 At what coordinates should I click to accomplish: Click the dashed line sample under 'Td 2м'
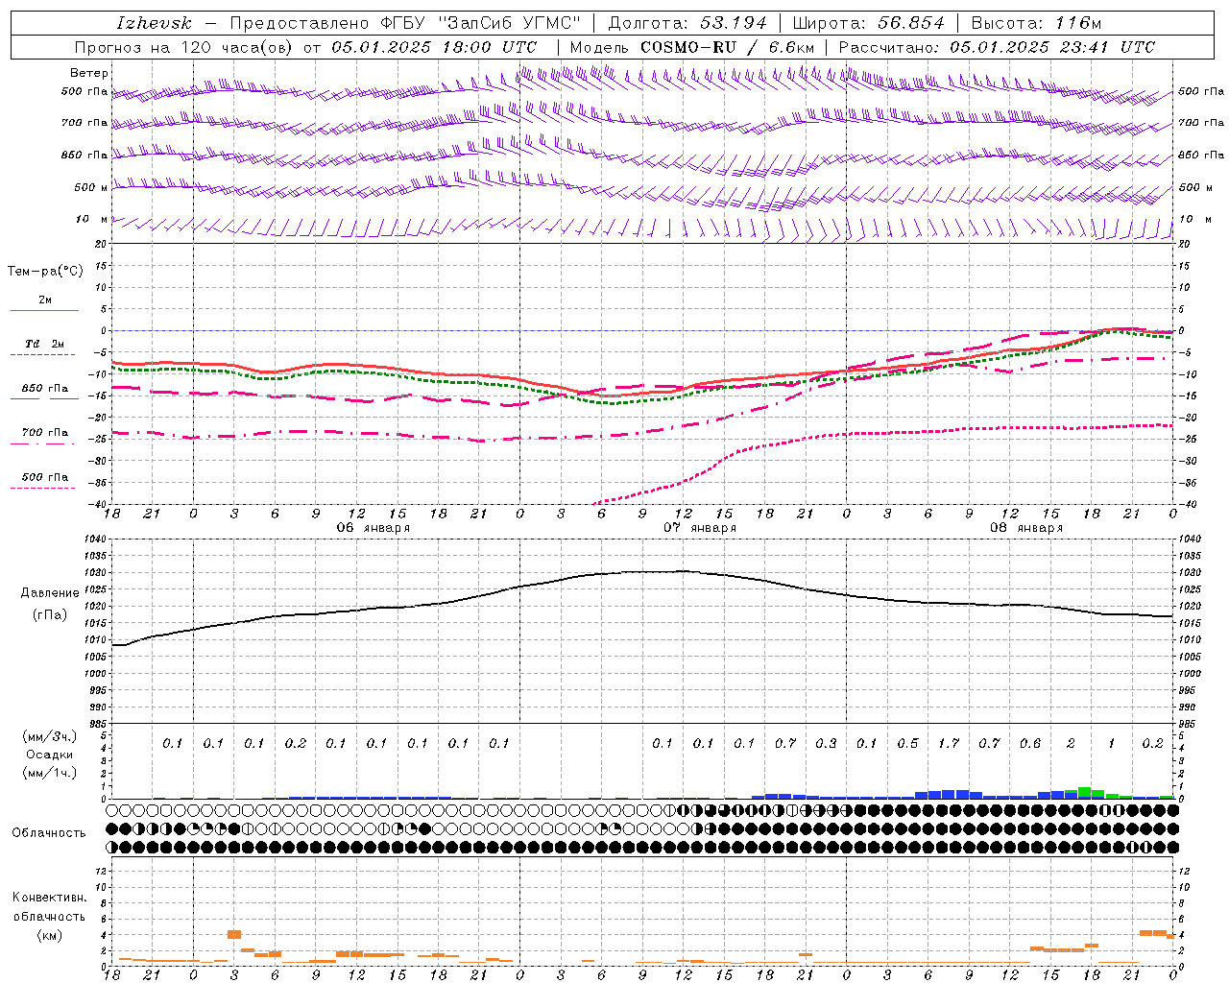coord(43,355)
